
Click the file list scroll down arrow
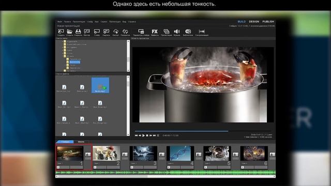128,134
